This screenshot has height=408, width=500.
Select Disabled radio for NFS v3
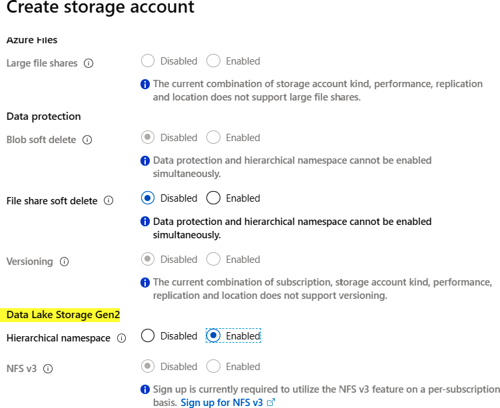coord(148,367)
